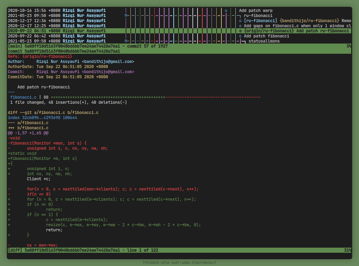The image size is (359, 266).
Task: Select the {bandithijo/ru-fibonacci} remote ref label
Action: coord(309,21)
